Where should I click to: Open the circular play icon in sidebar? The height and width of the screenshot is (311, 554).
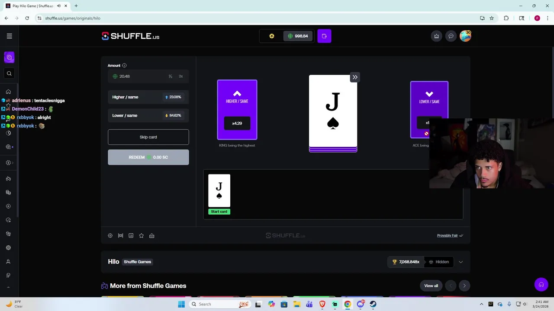click(8, 206)
